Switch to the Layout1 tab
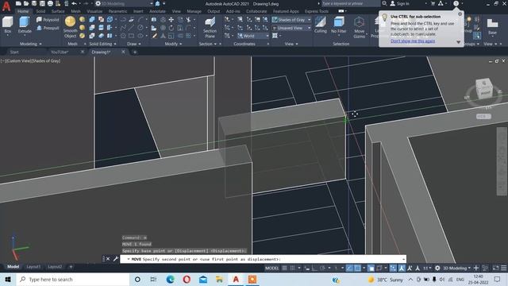Image resolution: width=508 pixels, height=286 pixels. [33, 267]
